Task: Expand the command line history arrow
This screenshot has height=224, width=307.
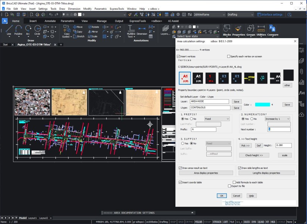Action: [192, 213]
